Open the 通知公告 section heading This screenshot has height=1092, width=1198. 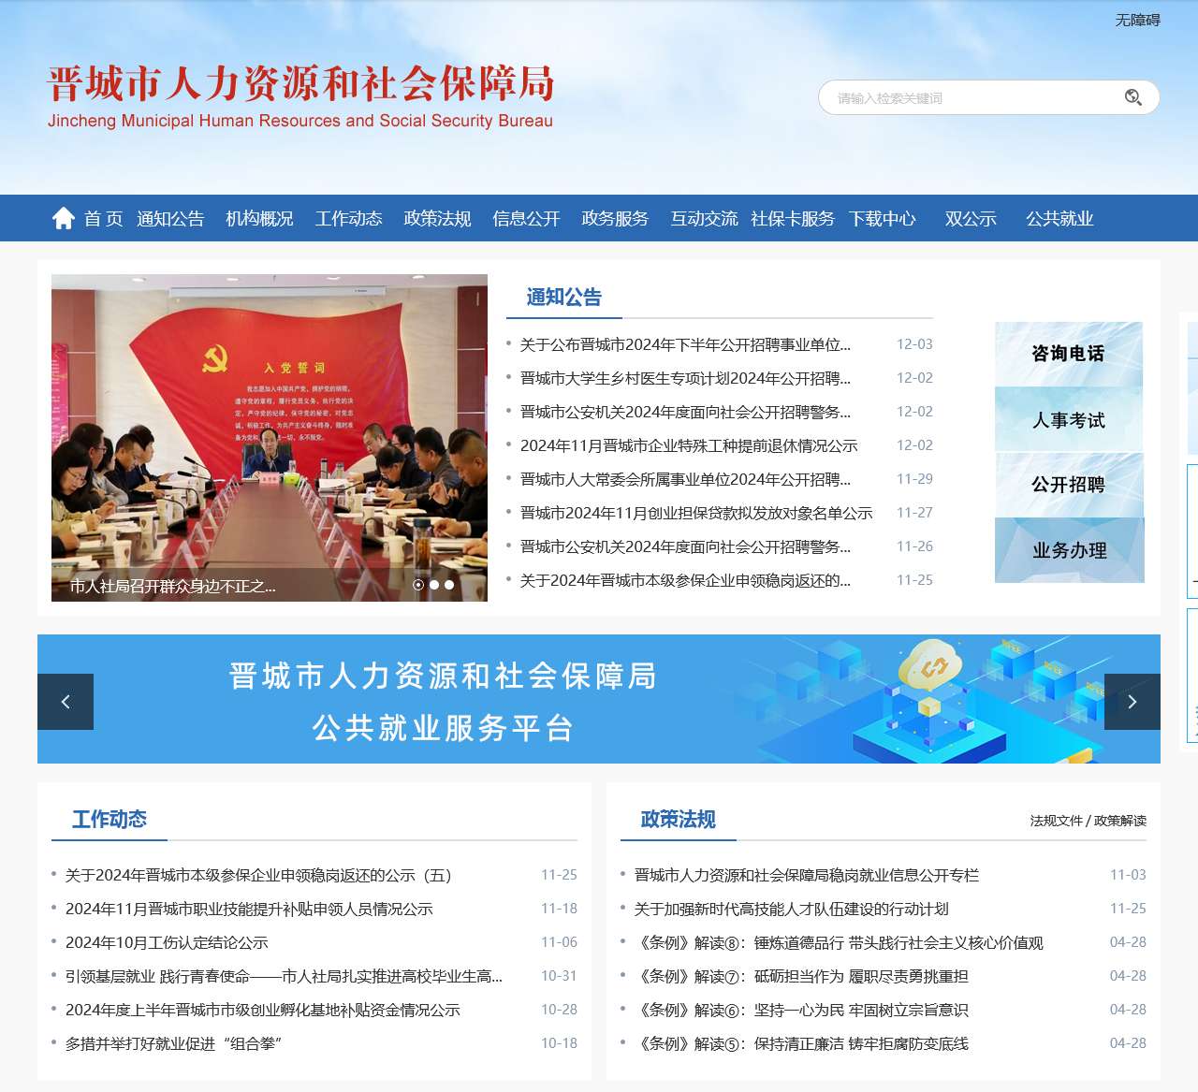tap(563, 298)
